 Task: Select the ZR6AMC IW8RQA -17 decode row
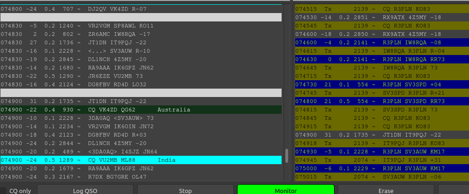[141, 34]
